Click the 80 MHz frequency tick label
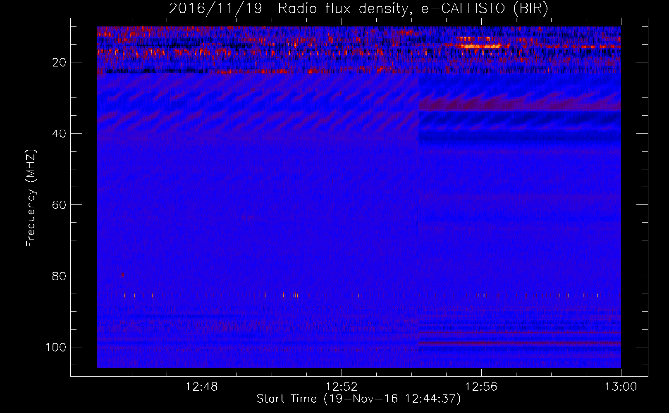This screenshot has width=669, height=413. pyautogui.click(x=60, y=276)
